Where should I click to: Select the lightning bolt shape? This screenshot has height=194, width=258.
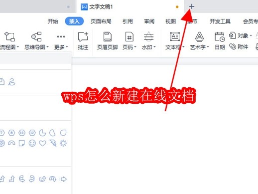[53, 143]
